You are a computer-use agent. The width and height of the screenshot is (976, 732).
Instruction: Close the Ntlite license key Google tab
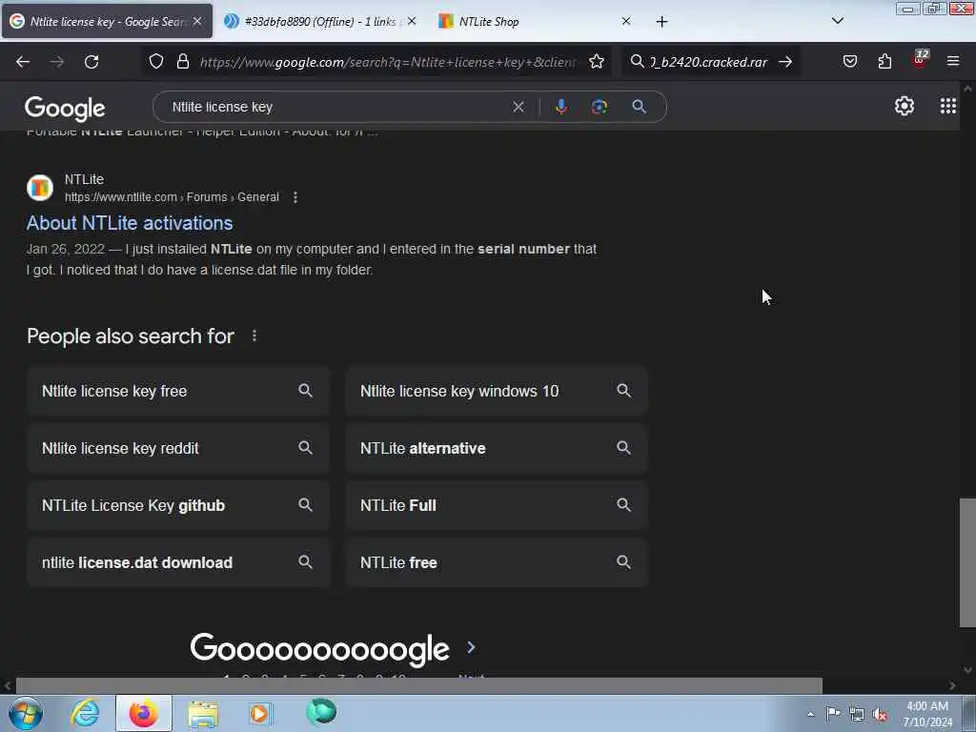click(x=196, y=21)
